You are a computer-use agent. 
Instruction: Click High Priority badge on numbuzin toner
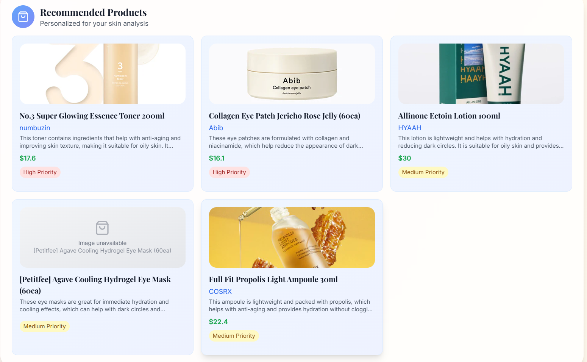tap(40, 172)
